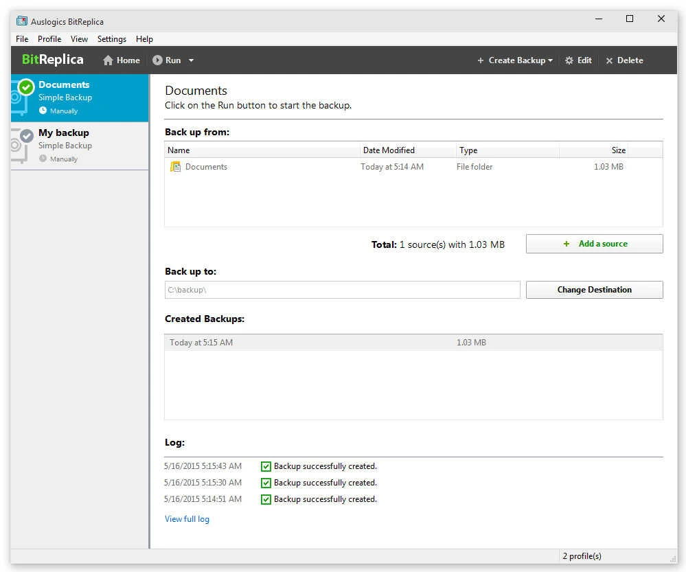Open the View full log link
Image resolution: width=686 pixels, height=572 pixels.
pyautogui.click(x=187, y=519)
